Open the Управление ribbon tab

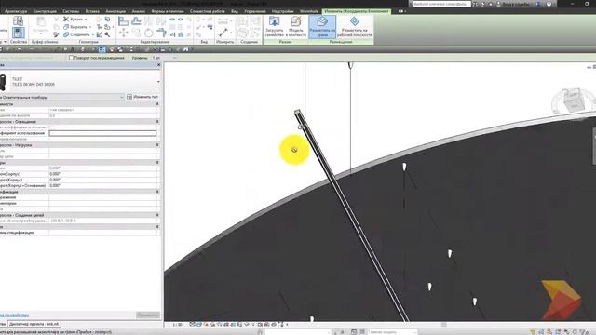coord(255,11)
